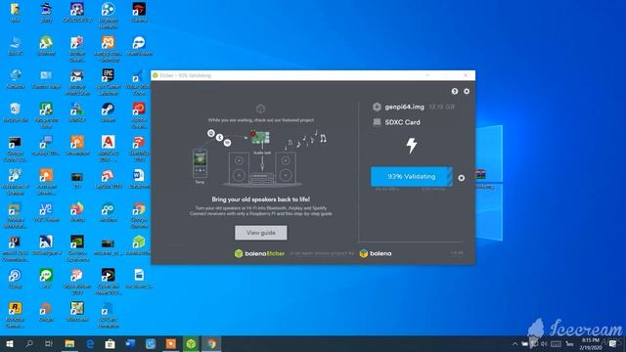Select the WinSCP desktop shortcut
Screen dimensions: 626x352
click(x=76, y=112)
